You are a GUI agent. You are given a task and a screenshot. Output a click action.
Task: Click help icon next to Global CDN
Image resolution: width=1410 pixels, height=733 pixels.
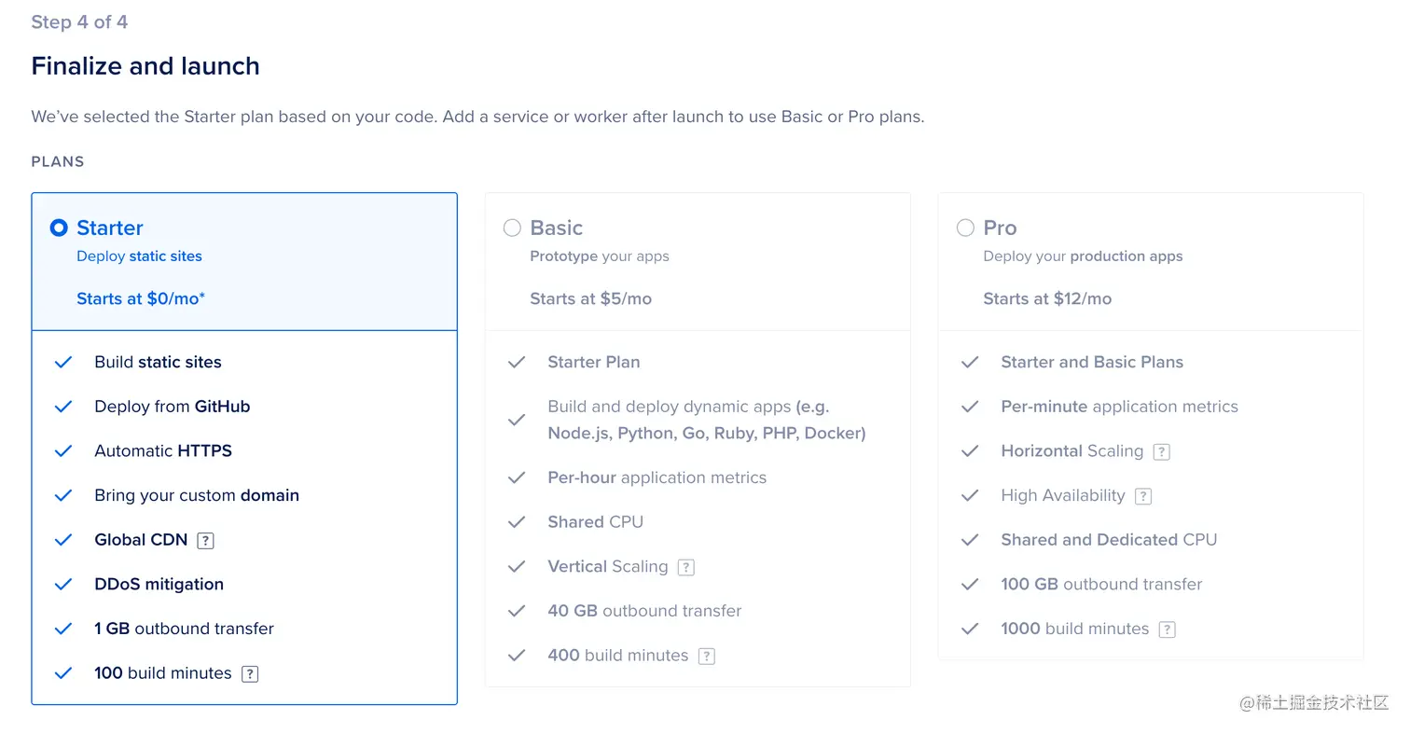coord(206,540)
